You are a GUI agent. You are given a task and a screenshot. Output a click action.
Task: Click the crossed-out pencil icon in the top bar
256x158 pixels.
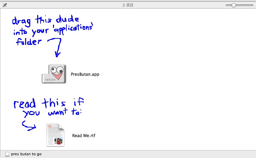4,5
